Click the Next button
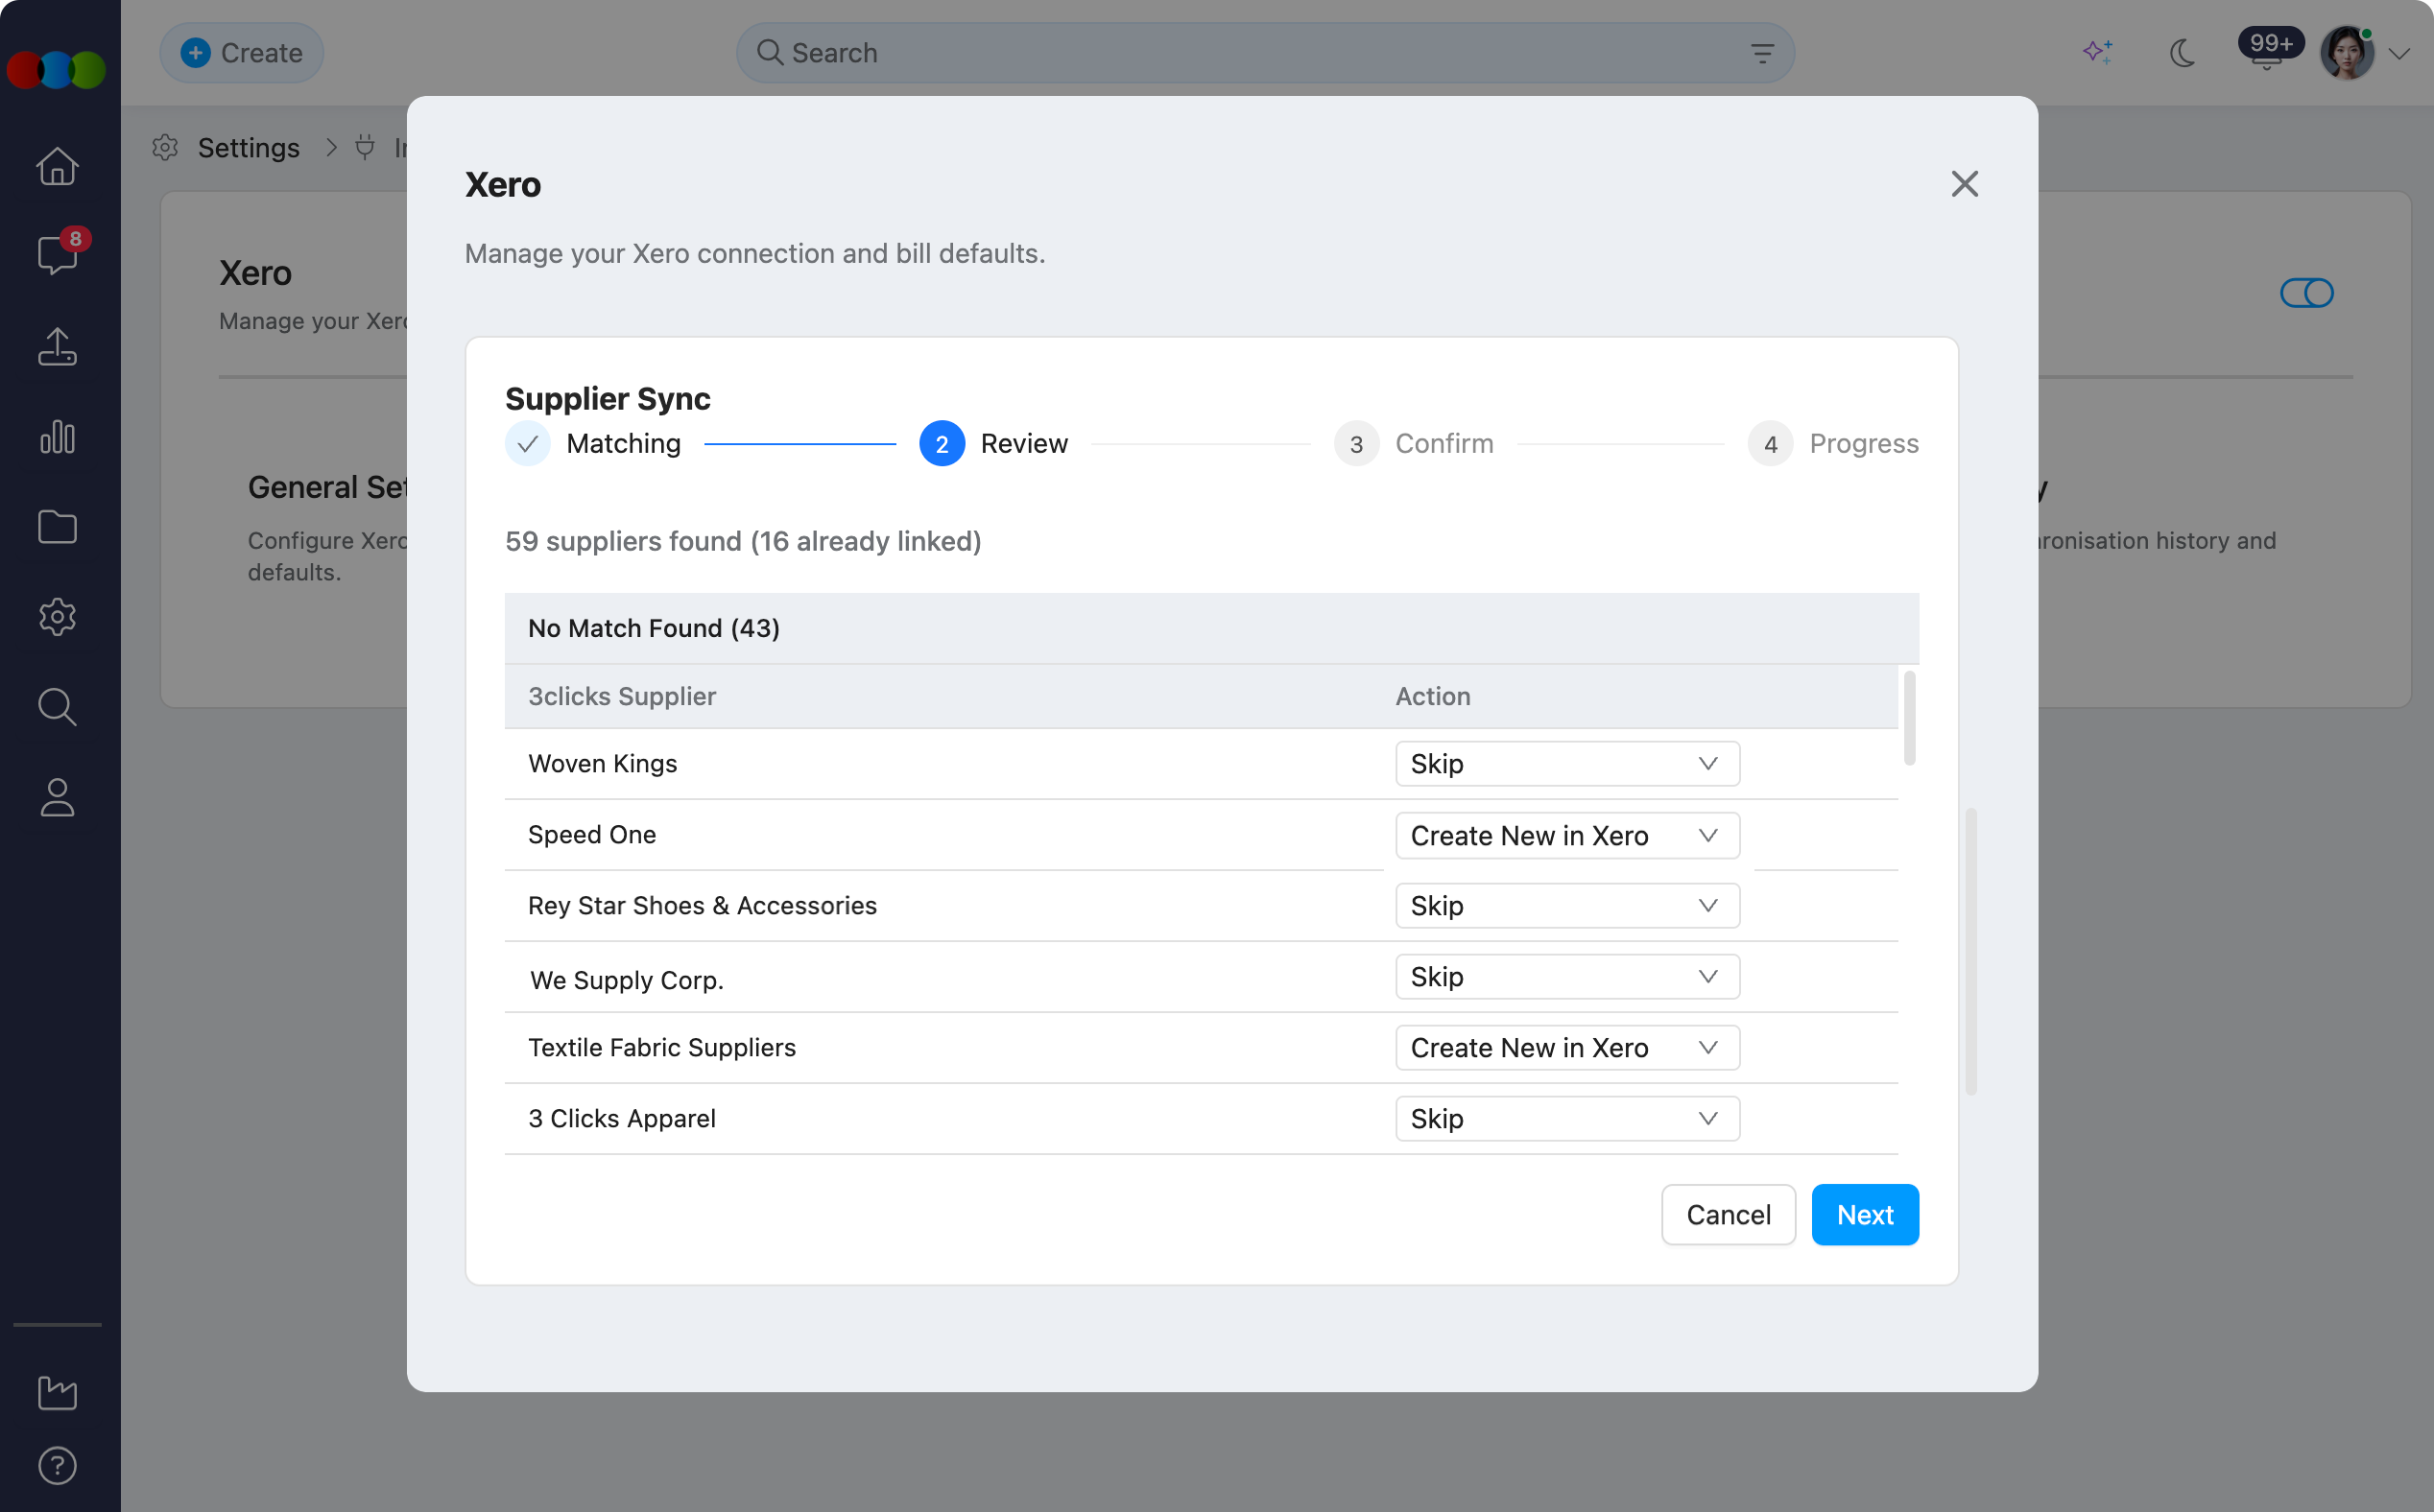The height and width of the screenshot is (1512, 2434). pos(1865,1215)
